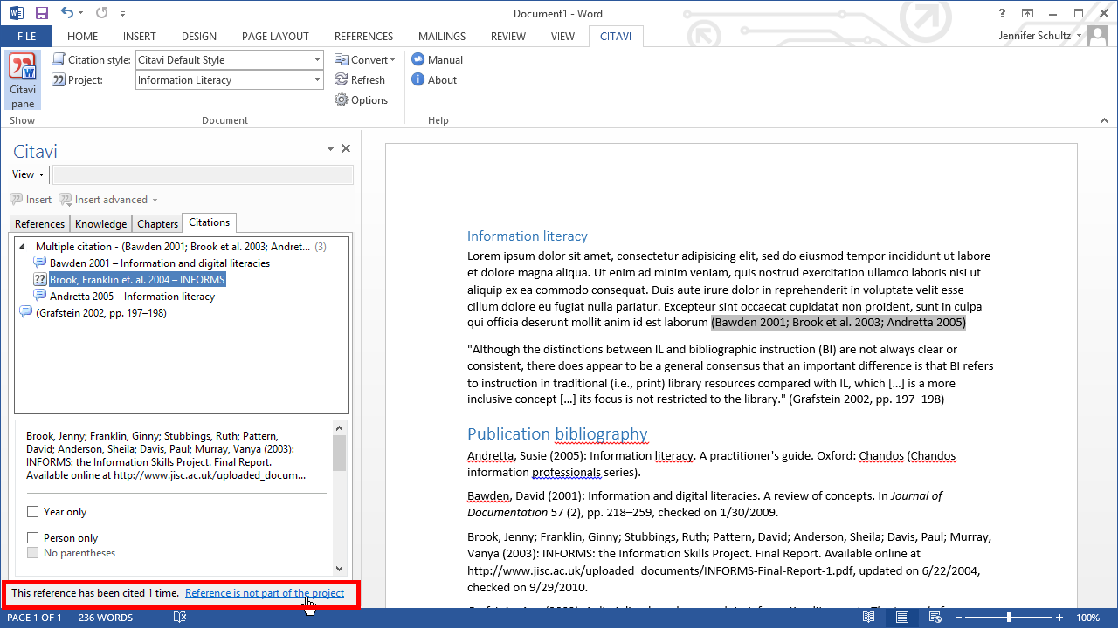Open Citavi Options gear

pyautogui.click(x=362, y=99)
